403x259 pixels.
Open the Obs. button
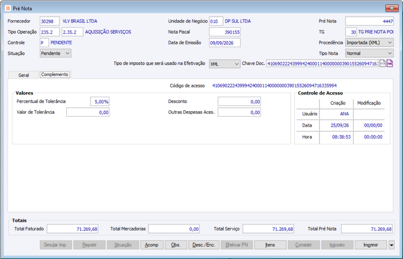coord(176,245)
